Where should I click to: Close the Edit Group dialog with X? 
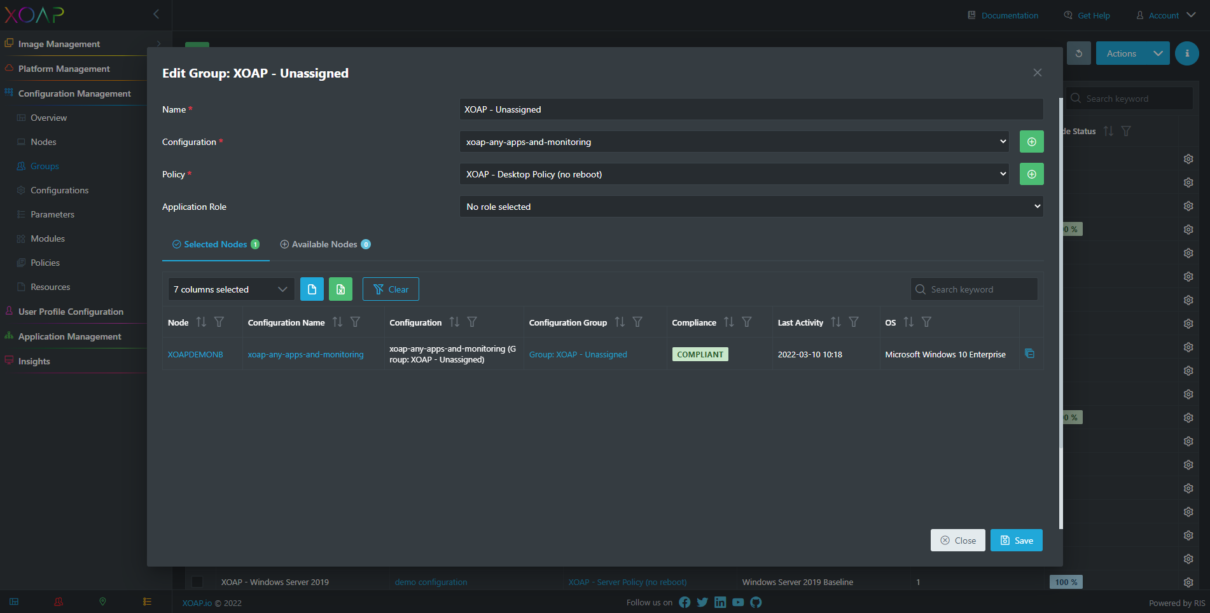pyautogui.click(x=1038, y=72)
